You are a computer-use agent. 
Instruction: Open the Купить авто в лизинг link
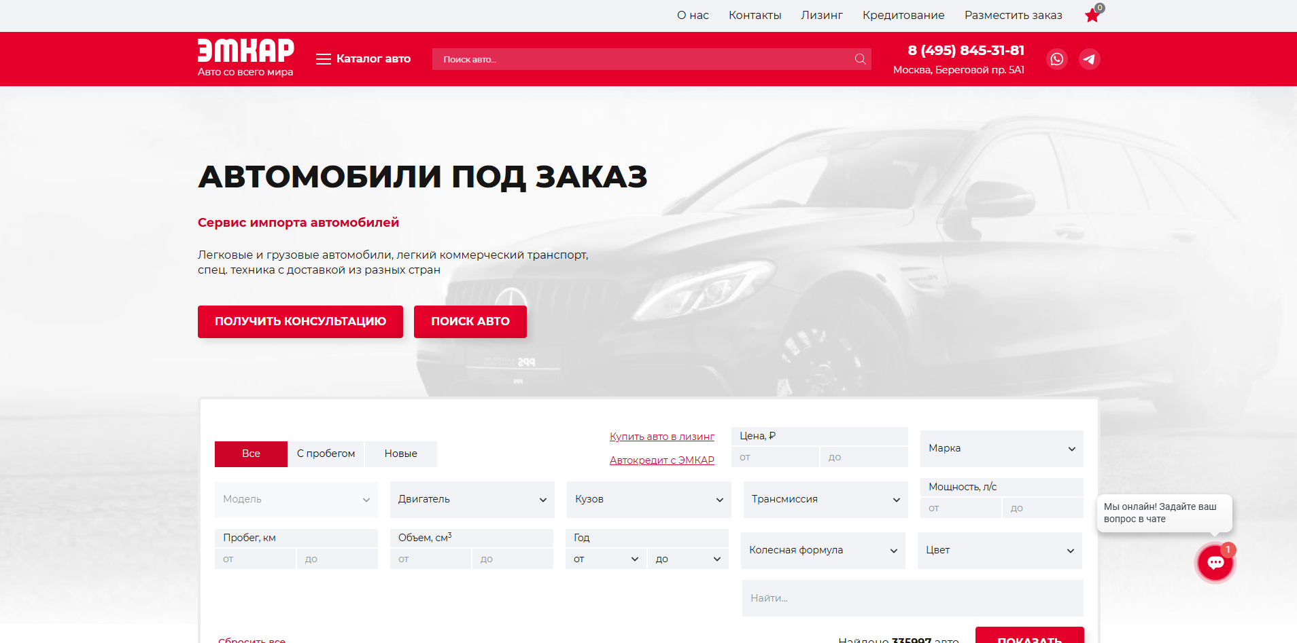point(661,436)
